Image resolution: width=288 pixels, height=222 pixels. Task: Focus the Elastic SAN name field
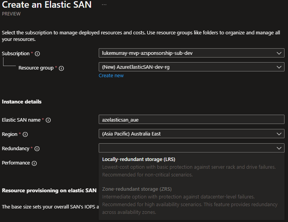coord(191,119)
